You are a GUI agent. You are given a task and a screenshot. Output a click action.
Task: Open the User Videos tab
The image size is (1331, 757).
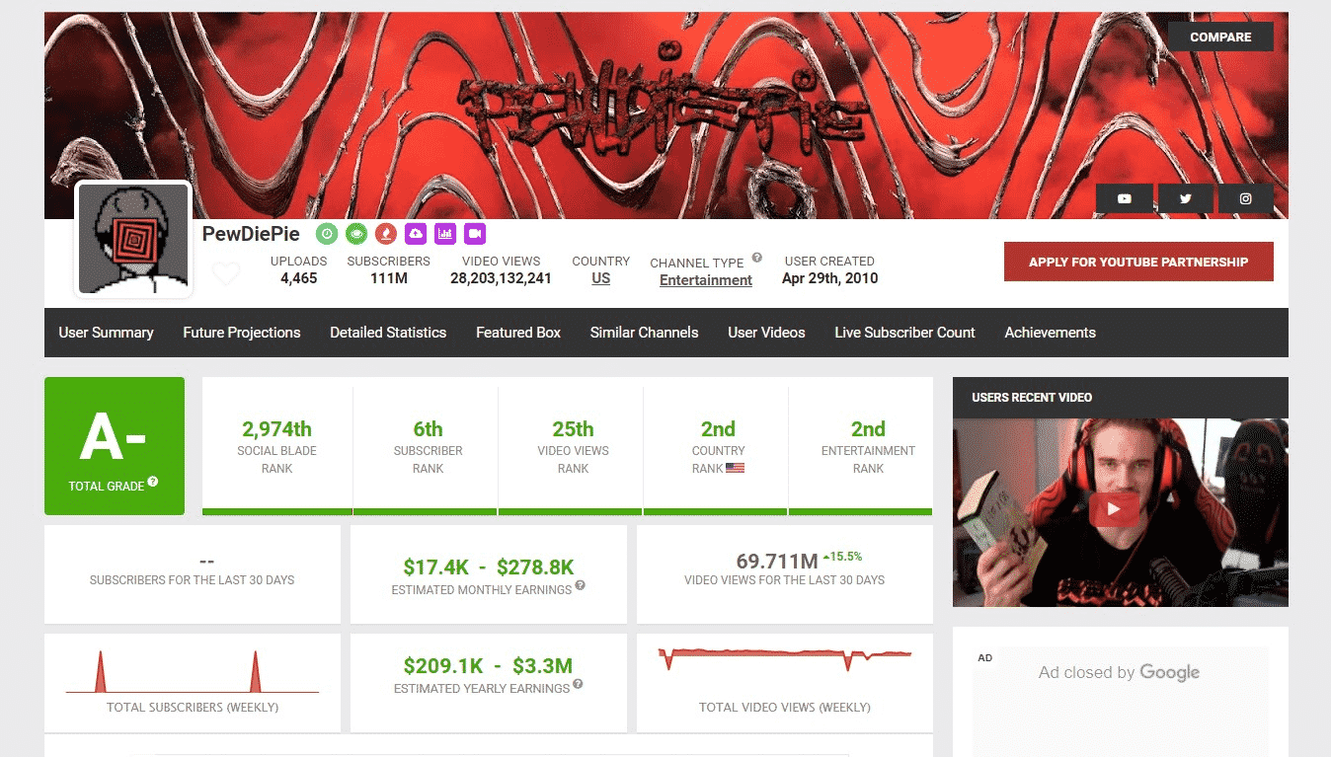[766, 333]
